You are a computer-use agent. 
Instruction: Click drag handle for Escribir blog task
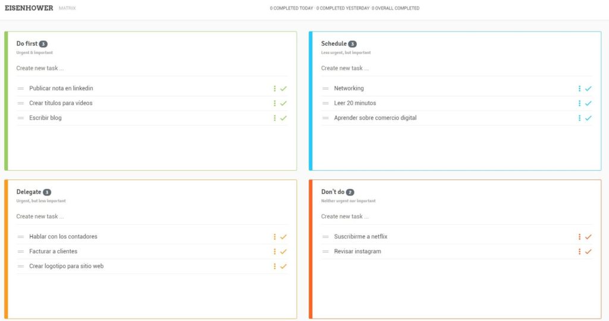coord(21,118)
